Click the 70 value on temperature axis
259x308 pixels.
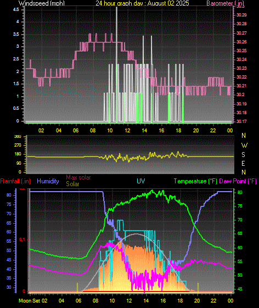pyautogui.click(x=240, y=220)
